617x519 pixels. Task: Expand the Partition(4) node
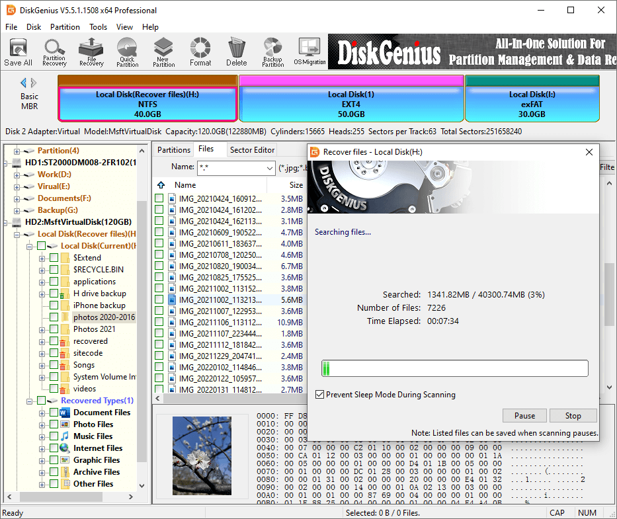[17, 151]
